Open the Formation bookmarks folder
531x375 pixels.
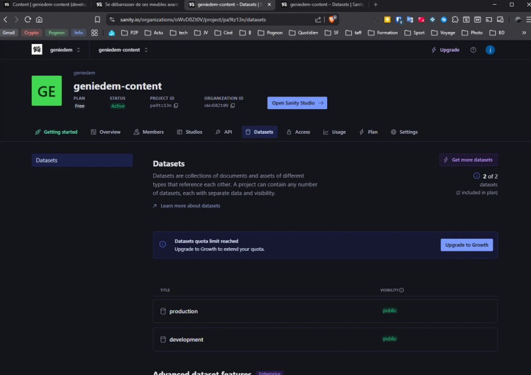[x=383, y=33]
